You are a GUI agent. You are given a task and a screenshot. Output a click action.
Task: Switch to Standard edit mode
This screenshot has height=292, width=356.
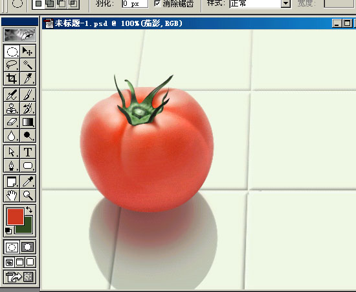(x=12, y=247)
